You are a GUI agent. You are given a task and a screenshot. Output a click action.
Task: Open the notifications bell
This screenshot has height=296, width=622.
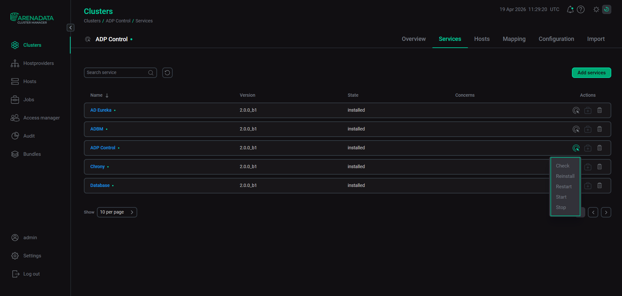coord(570,9)
